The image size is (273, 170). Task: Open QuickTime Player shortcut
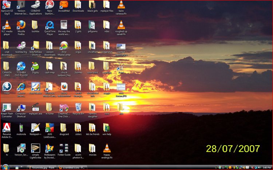(x=50, y=28)
